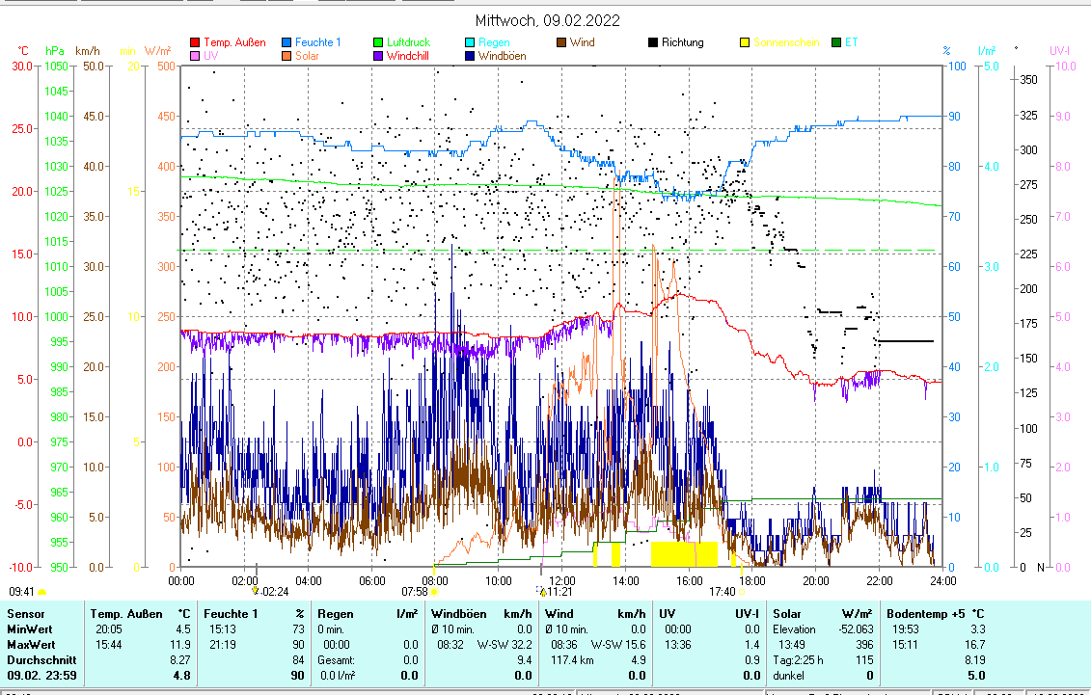This screenshot has width=1091, height=695.
Task: Select the Windböen column header in table
Action: click(x=458, y=613)
